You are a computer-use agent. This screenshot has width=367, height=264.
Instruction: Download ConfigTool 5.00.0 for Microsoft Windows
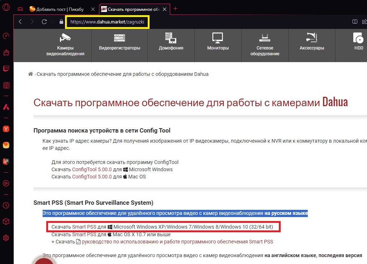click(x=92, y=169)
